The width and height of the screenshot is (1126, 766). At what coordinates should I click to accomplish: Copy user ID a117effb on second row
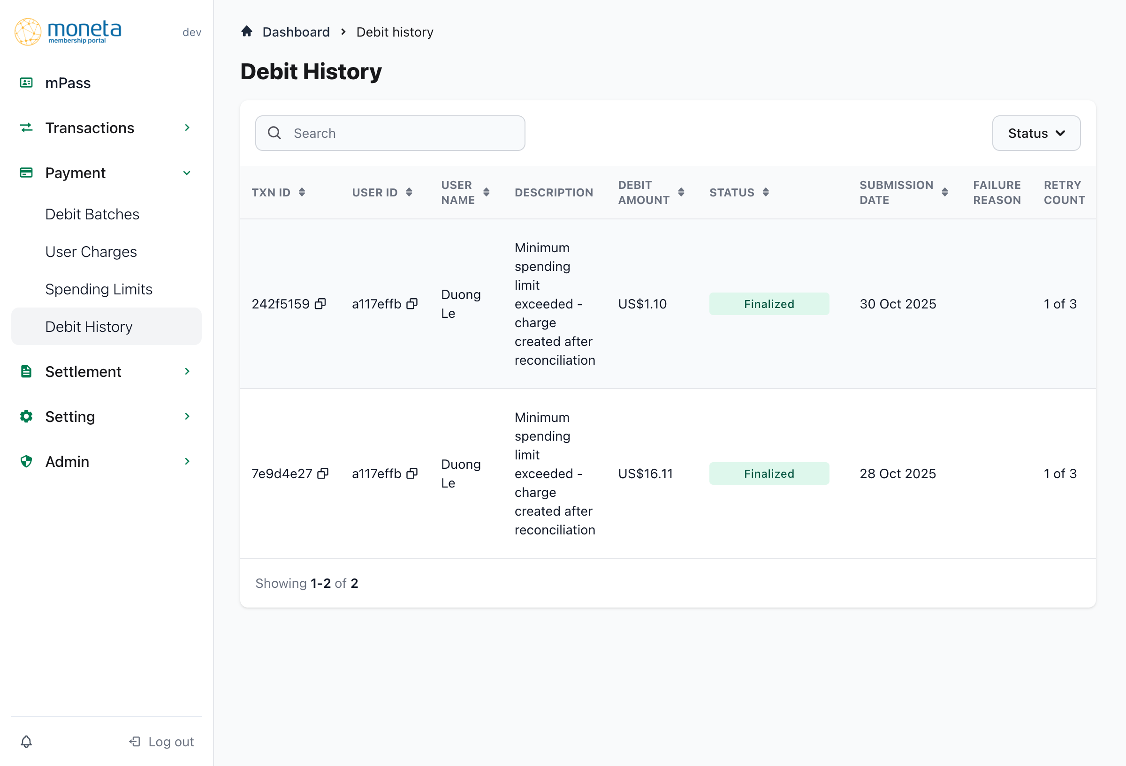pos(412,473)
